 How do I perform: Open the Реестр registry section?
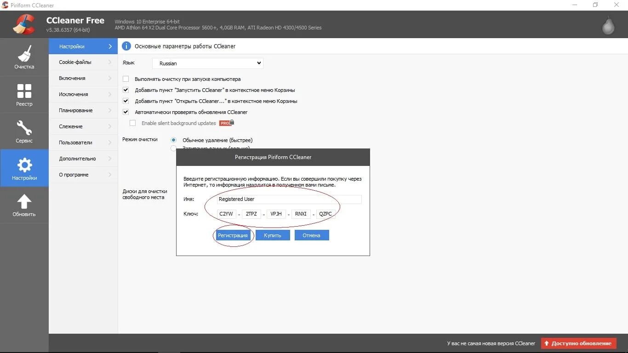tap(24, 95)
